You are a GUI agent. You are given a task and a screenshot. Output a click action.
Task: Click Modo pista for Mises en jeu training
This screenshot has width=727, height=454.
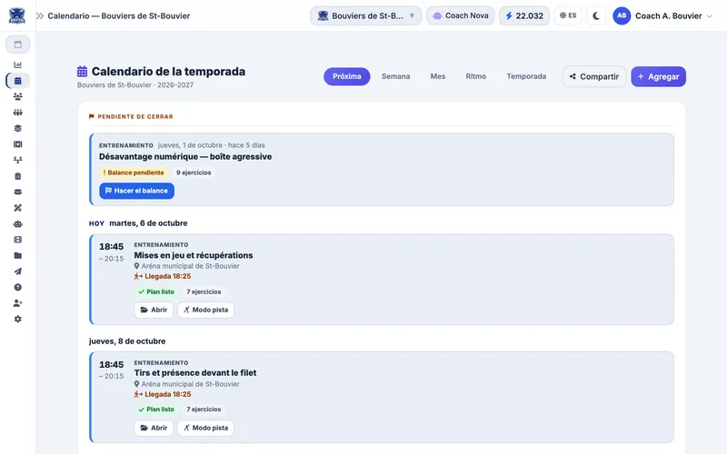[206, 310]
